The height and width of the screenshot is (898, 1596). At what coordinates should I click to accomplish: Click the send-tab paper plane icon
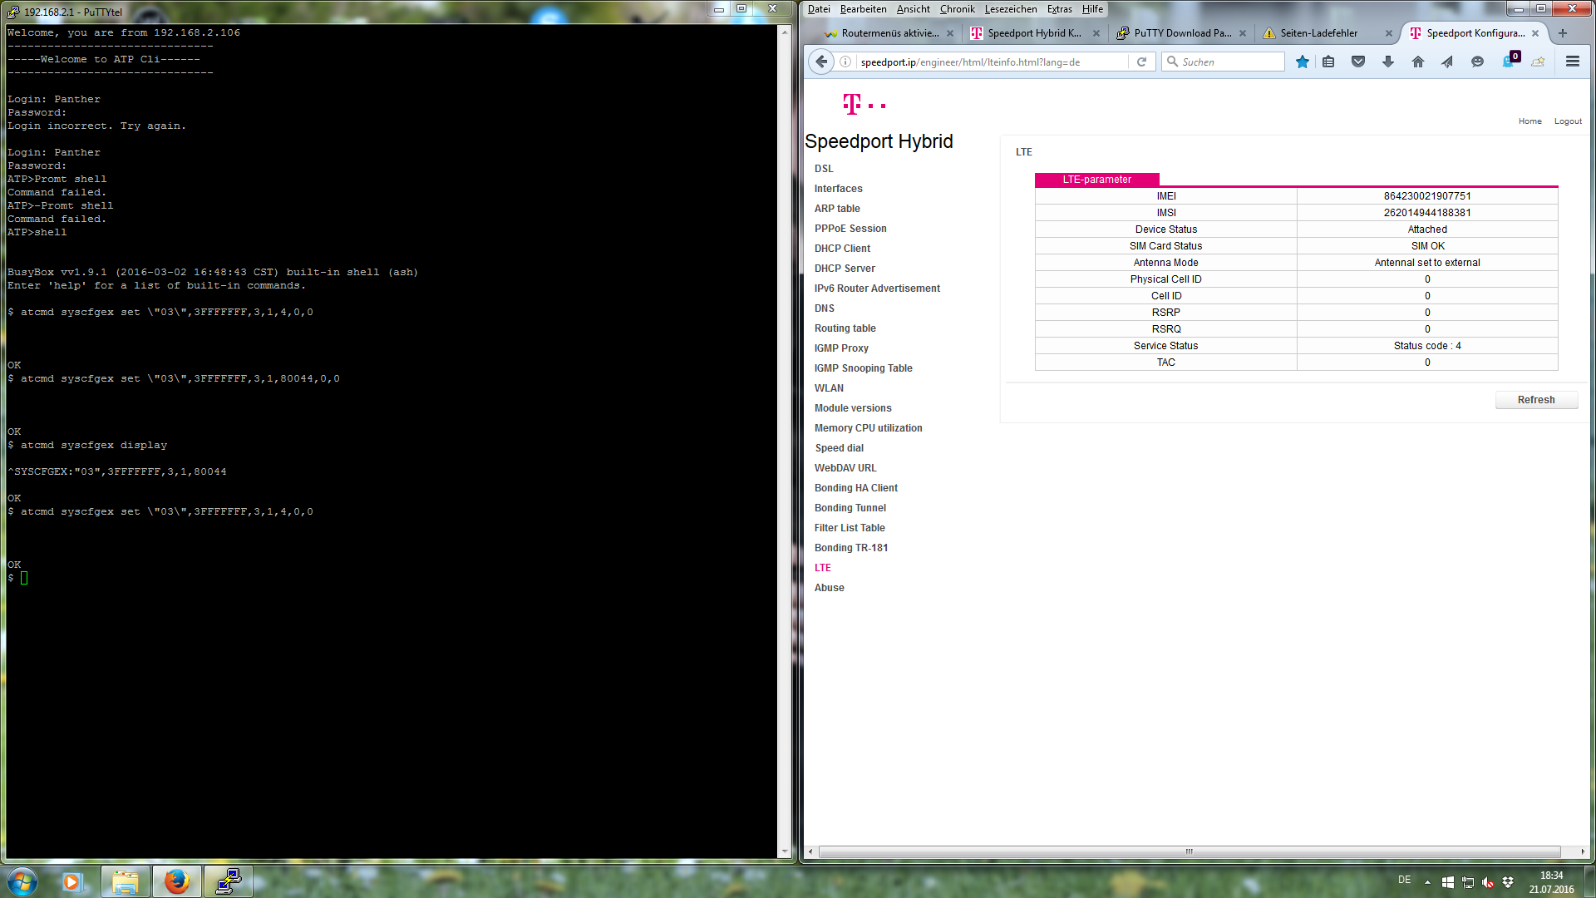[1447, 62]
